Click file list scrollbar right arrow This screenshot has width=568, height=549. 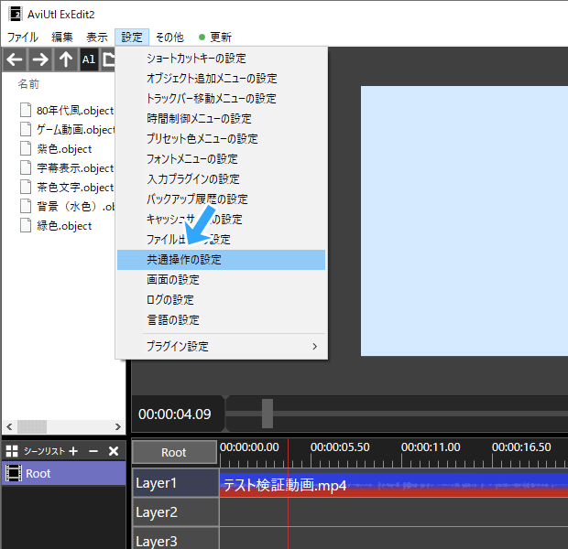click(118, 426)
